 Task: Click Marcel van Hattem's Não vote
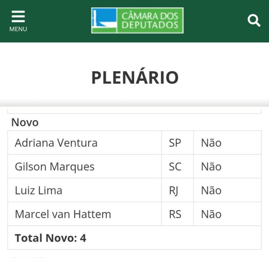click(x=211, y=214)
